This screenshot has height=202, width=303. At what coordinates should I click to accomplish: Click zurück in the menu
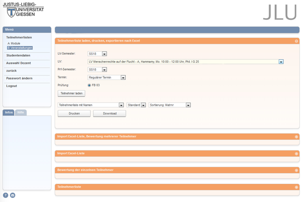pyautogui.click(x=12, y=71)
